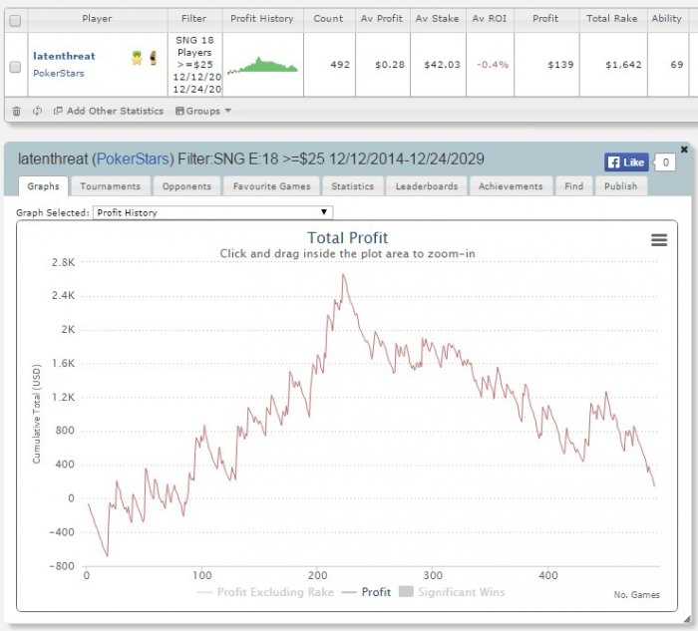
Task: Open the Graph Selected dropdown
Action: [x=212, y=212]
